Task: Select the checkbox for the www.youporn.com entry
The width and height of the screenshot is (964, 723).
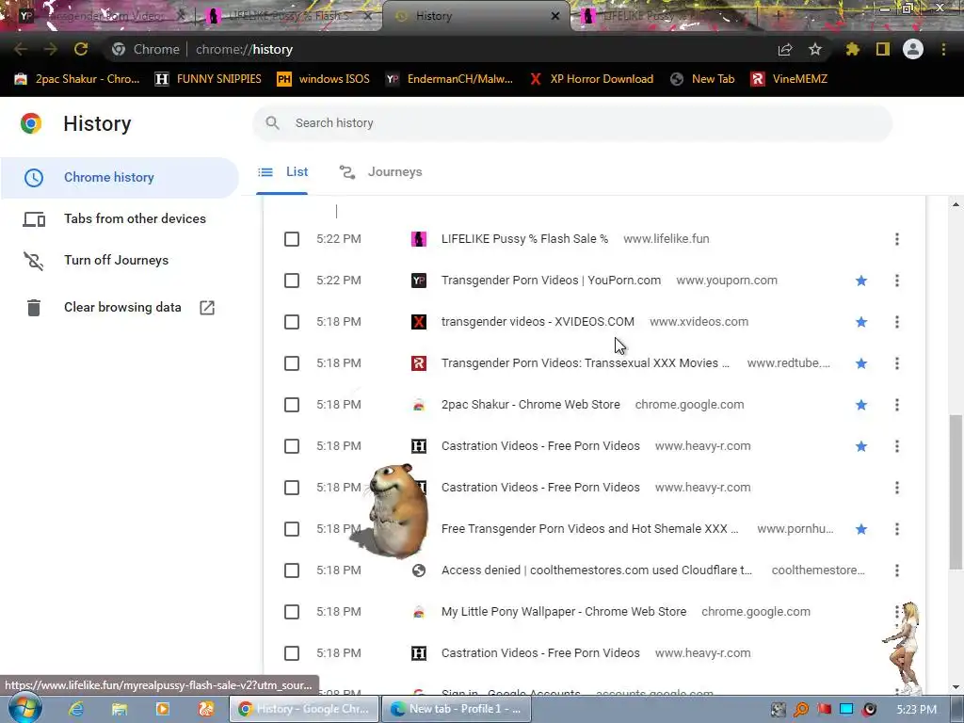Action: pos(292,281)
